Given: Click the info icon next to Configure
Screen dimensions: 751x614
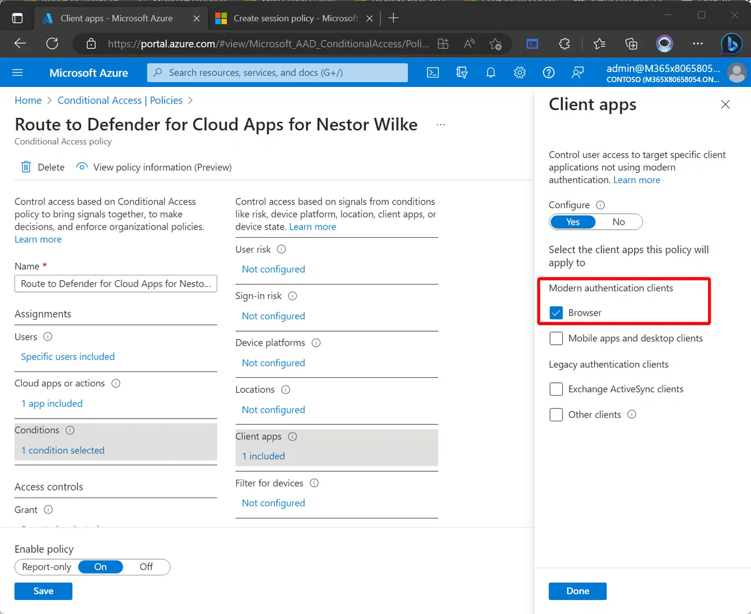Looking at the screenshot, I should coord(601,205).
